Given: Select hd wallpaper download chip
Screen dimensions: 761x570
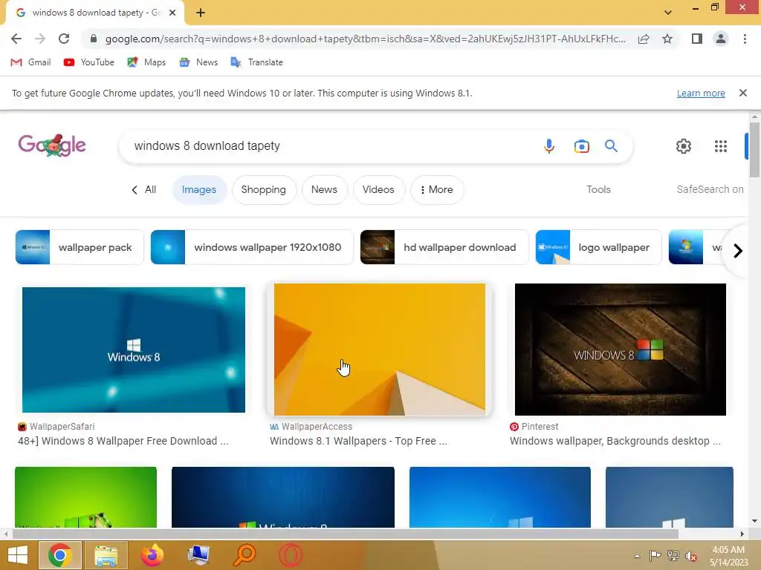Looking at the screenshot, I should (x=444, y=247).
